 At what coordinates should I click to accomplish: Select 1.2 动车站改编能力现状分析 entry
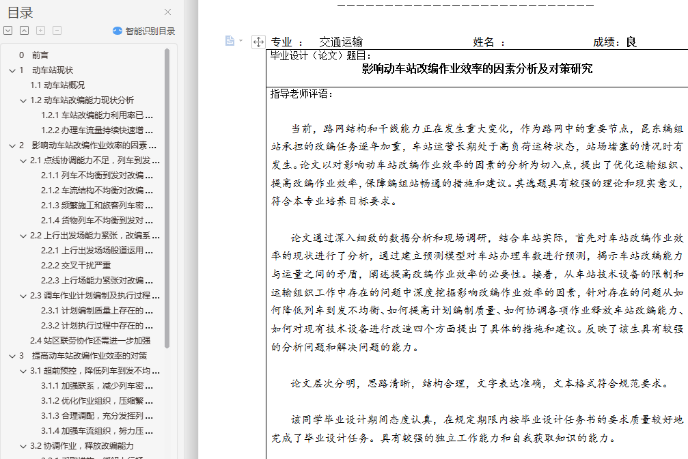tap(81, 100)
